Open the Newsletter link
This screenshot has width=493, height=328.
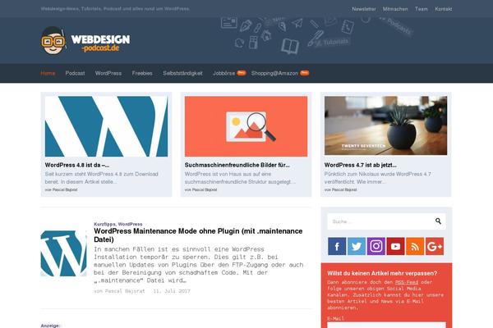[364, 9]
